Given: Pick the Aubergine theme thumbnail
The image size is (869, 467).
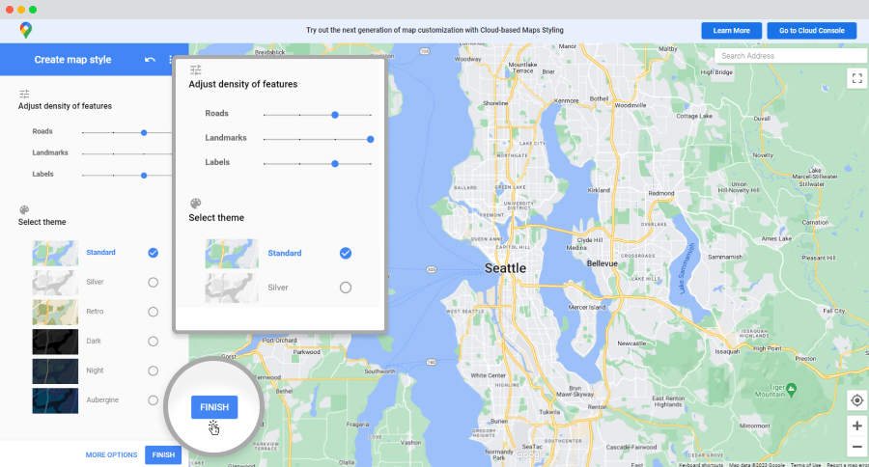Looking at the screenshot, I should [x=55, y=400].
